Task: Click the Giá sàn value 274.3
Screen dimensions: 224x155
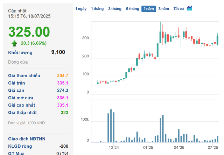Action: coord(62,90)
